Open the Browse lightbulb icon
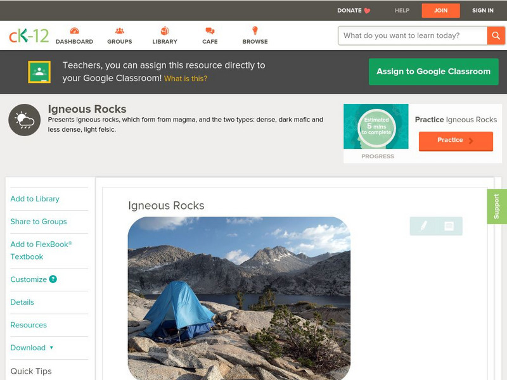The image size is (507, 380). click(x=255, y=30)
